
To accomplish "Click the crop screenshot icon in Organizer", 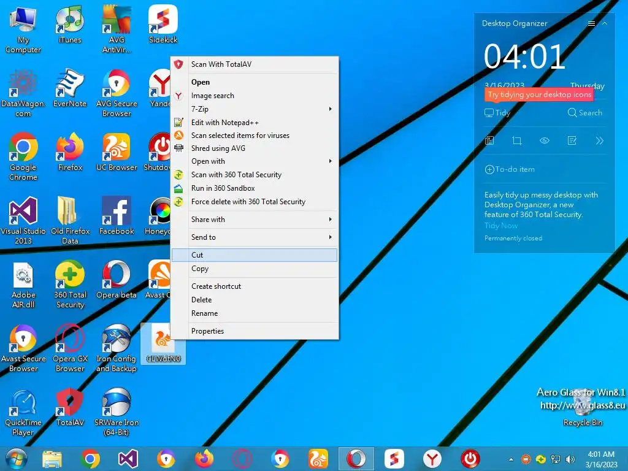I will click(x=516, y=140).
